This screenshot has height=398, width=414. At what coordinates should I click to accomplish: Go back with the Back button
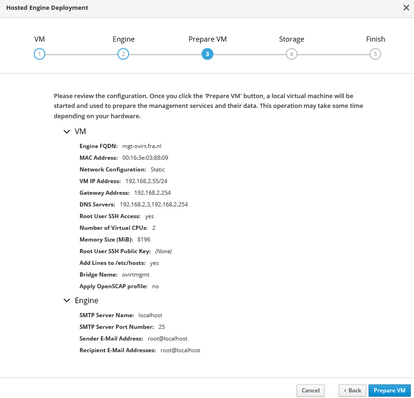pyautogui.click(x=352, y=391)
